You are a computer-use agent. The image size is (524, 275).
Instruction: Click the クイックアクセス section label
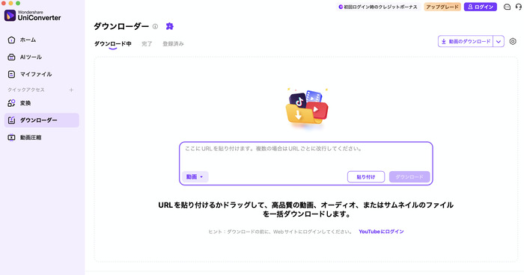pyautogui.click(x=26, y=90)
